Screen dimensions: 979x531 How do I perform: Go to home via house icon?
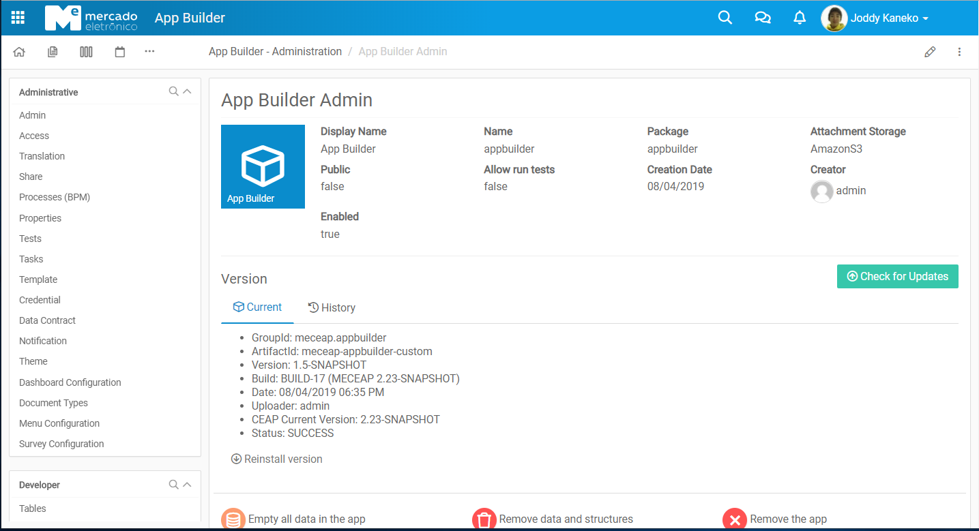19,52
